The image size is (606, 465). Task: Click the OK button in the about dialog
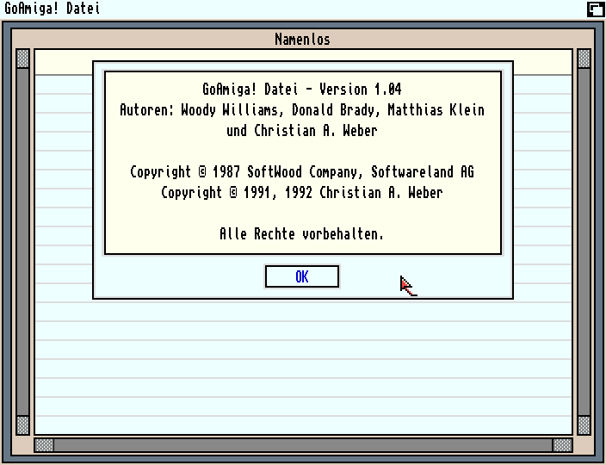point(302,276)
